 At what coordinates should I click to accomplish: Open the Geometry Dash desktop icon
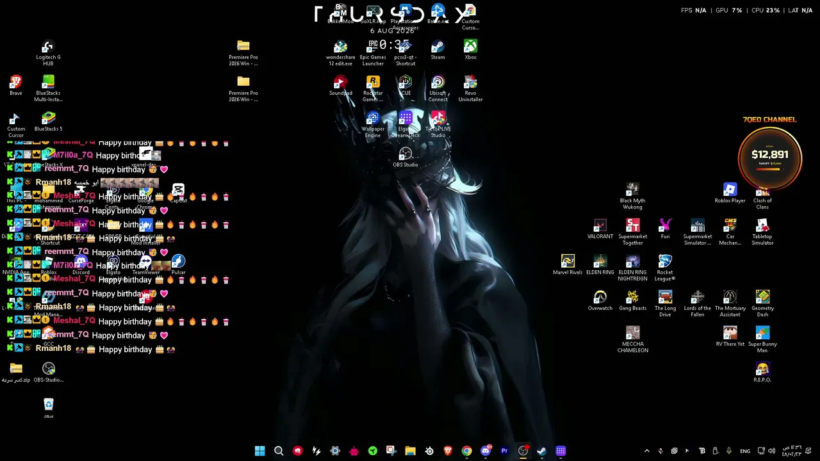(x=762, y=304)
